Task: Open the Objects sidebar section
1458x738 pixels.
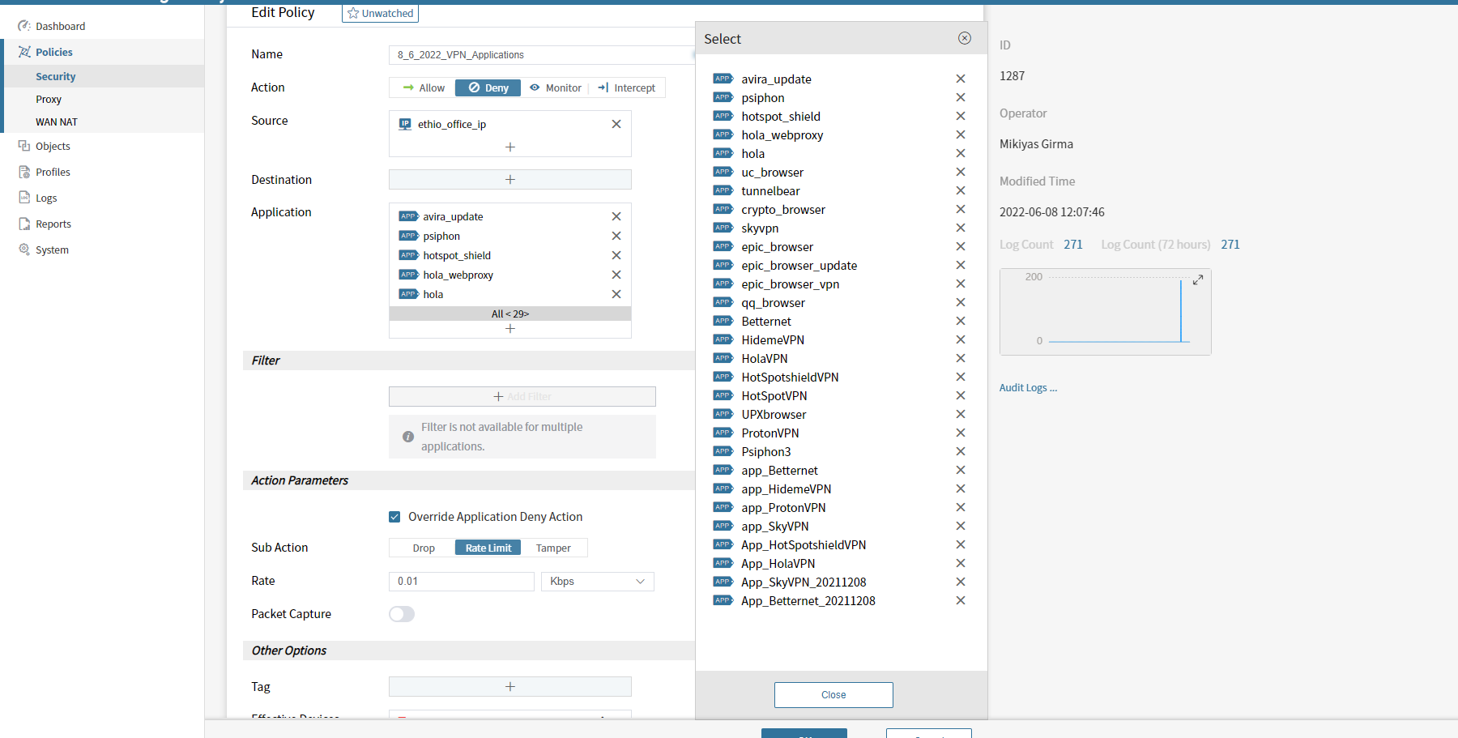Action: 53,147
